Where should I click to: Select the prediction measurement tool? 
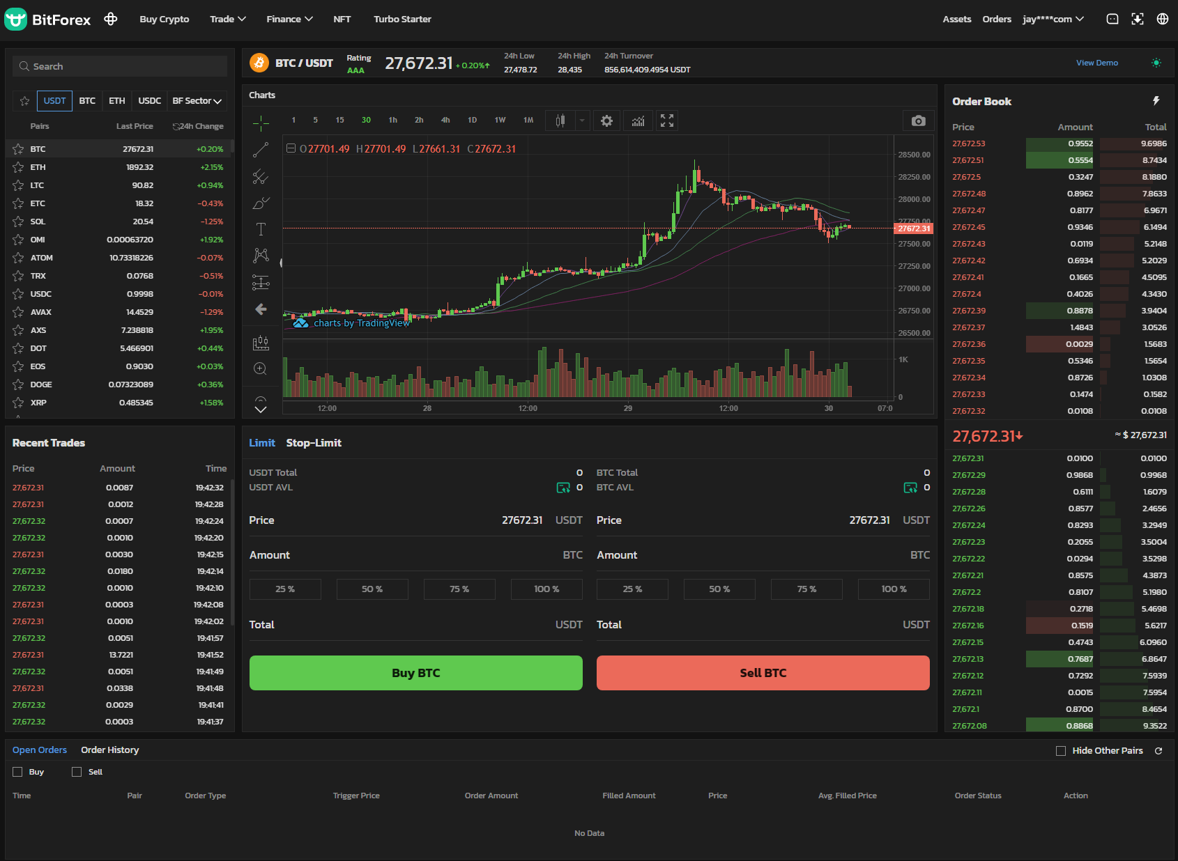coord(261,282)
